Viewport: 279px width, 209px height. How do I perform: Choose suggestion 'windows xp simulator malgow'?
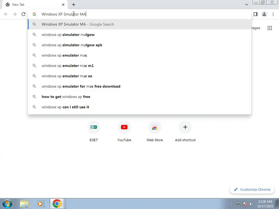point(139,35)
